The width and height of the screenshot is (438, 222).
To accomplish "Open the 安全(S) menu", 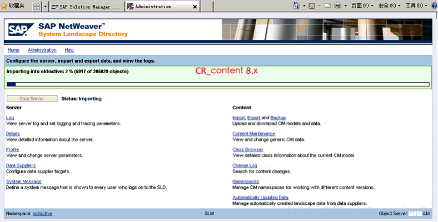I will (389, 6).
